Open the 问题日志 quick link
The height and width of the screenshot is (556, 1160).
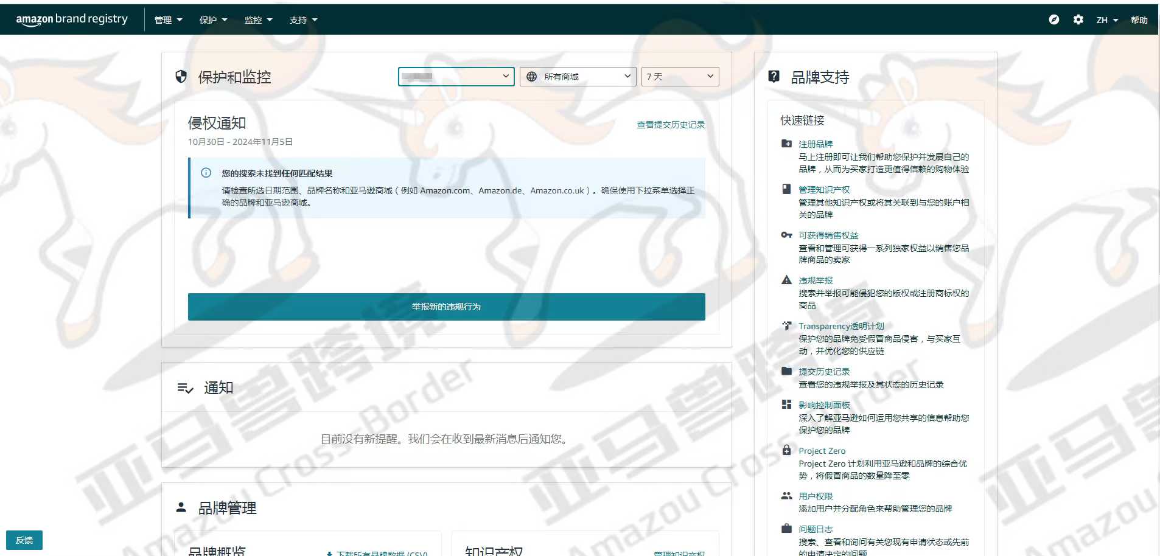pyautogui.click(x=816, y=529)
